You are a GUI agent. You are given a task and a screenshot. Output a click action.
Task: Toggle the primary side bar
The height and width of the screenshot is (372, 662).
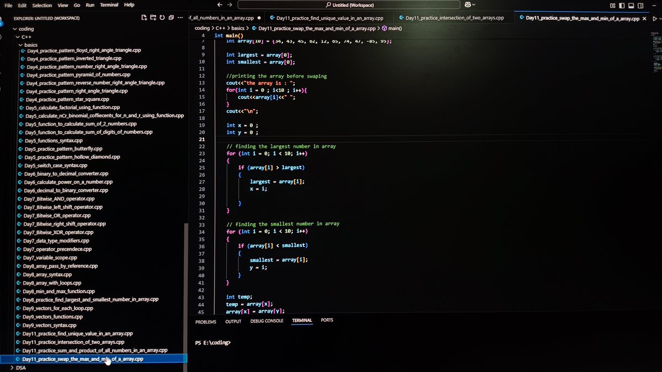pyautogui.click(x=623, y=6)
